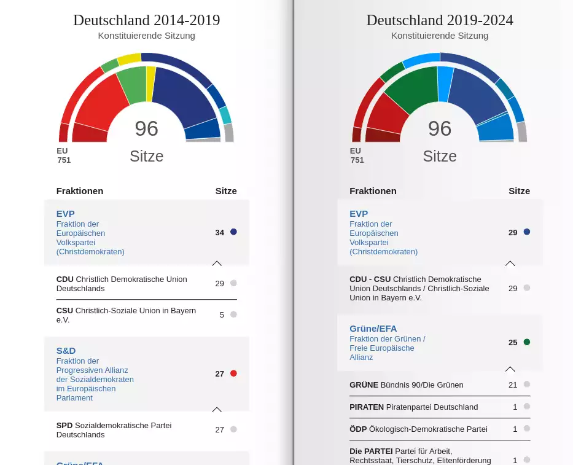
Task: Click the green dot beside Grüne/EFA's 25 seats
Action: click(526, 342)
